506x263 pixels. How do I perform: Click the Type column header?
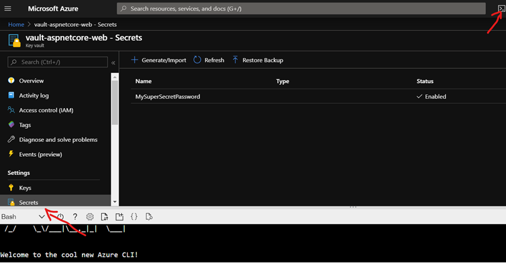coord(282,81)
